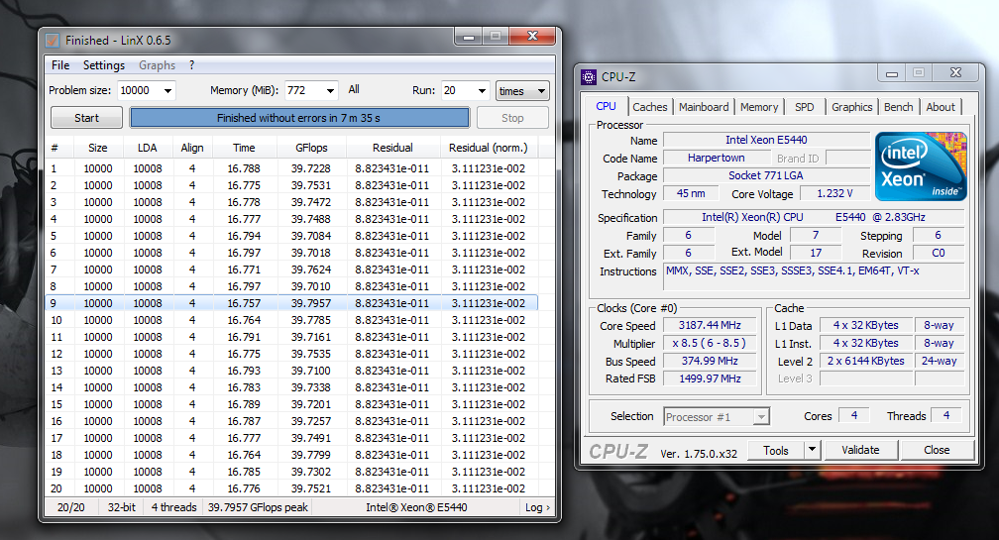
Task: Open the Problem size dropdown
Action: pos(167,90)
